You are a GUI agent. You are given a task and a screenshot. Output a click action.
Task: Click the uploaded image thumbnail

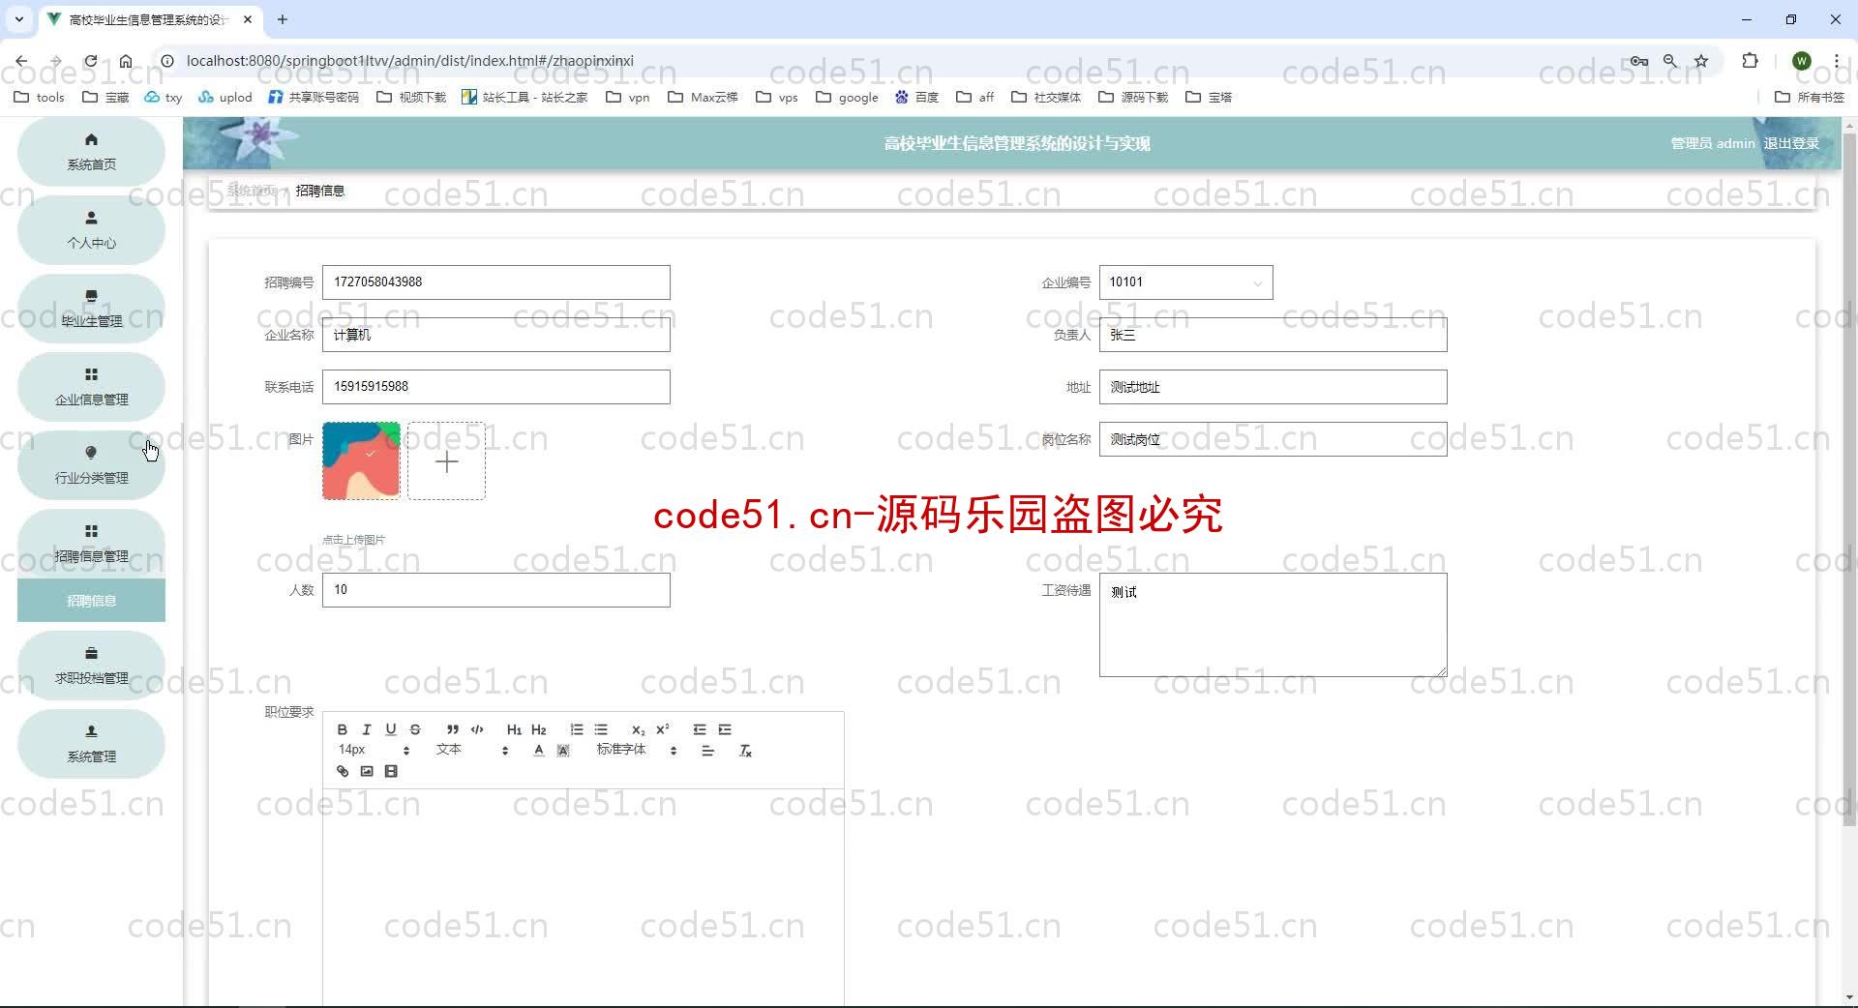coord(361,460)
